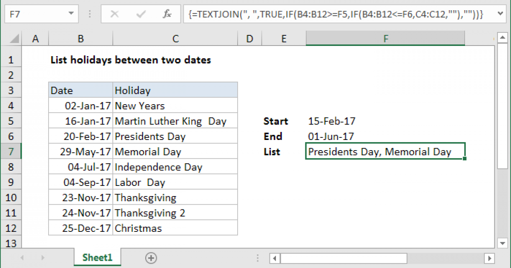Click the left arrow of the horizontal scrollbar

pyautogui.click(x=274, y=258)
